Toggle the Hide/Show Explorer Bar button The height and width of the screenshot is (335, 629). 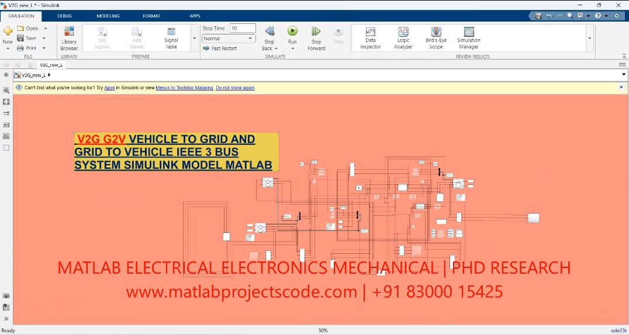point(6,75)
